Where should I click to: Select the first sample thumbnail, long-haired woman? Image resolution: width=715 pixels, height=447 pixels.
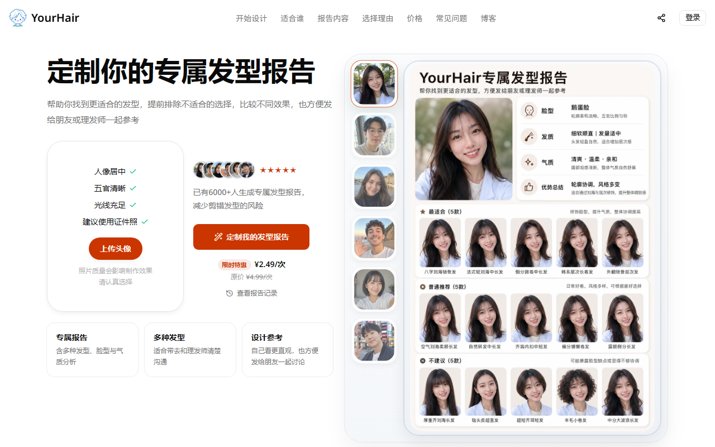[x=374, y=84]
